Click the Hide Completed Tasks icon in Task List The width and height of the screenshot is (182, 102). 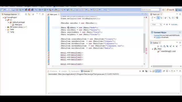[x=169, y=18]
